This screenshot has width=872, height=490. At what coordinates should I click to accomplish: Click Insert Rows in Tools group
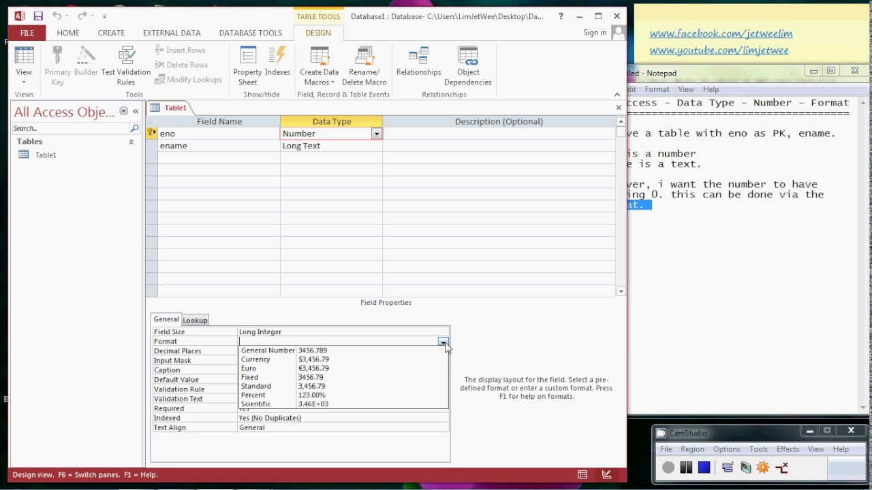coord(180,50)
